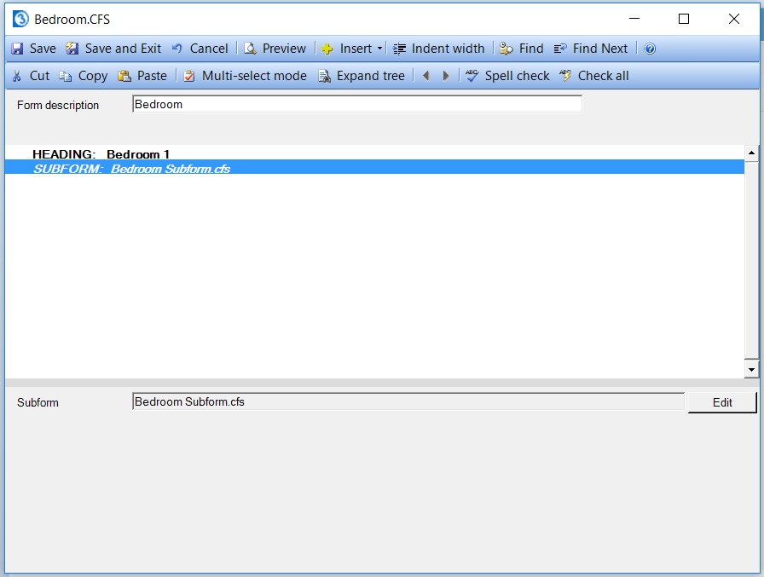
Task: Click the scrollbar down arrow
Action: pyautogui.click(x=751, y=370)
